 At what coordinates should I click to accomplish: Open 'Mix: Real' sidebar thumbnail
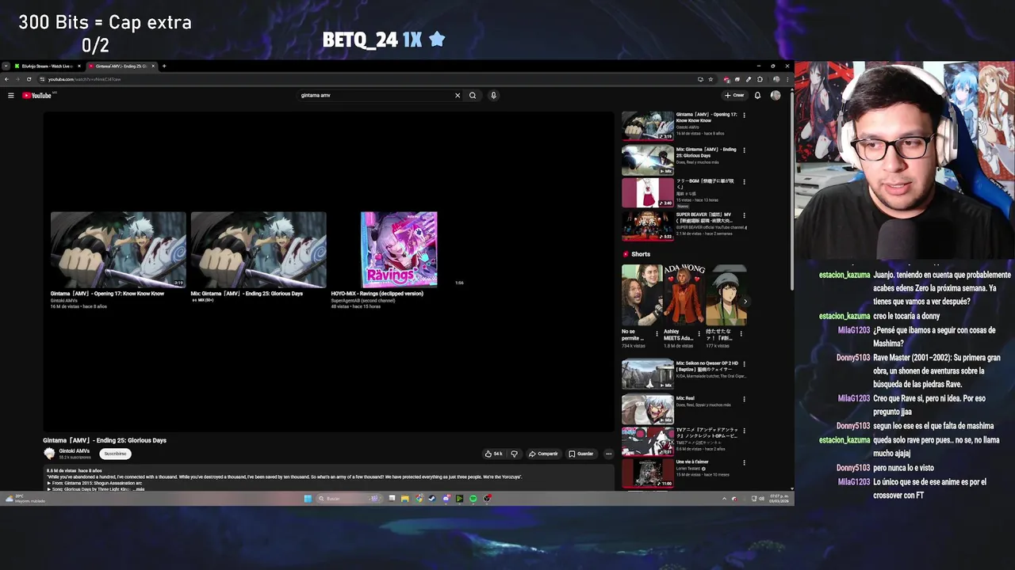pyautogui.click(x=648, y=409)
